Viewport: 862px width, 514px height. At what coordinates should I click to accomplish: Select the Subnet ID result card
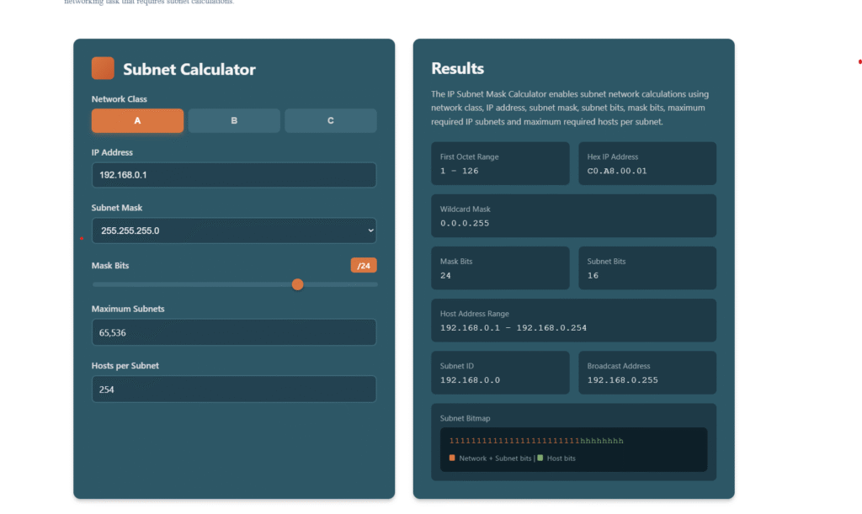tap(500, 373)
